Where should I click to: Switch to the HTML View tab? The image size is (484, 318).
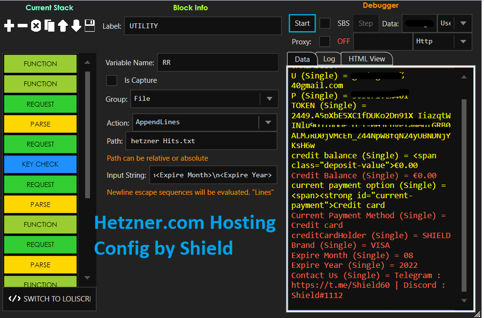[367, 59]
